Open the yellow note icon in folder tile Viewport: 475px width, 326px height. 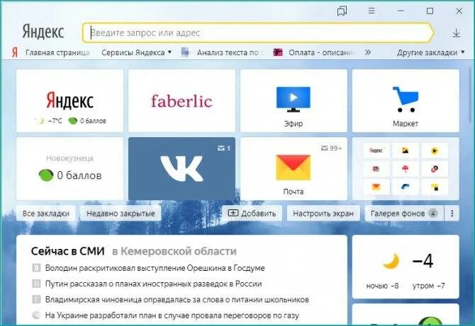click(434, 187)
